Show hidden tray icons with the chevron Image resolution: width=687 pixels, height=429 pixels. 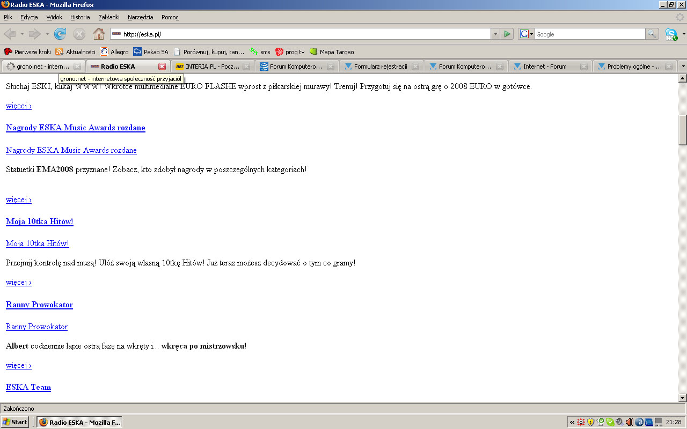[x=572, y=422]
